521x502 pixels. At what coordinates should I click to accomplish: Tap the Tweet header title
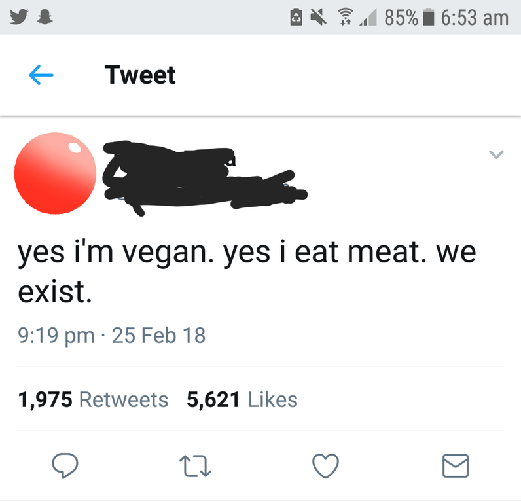tap(140, 75)
